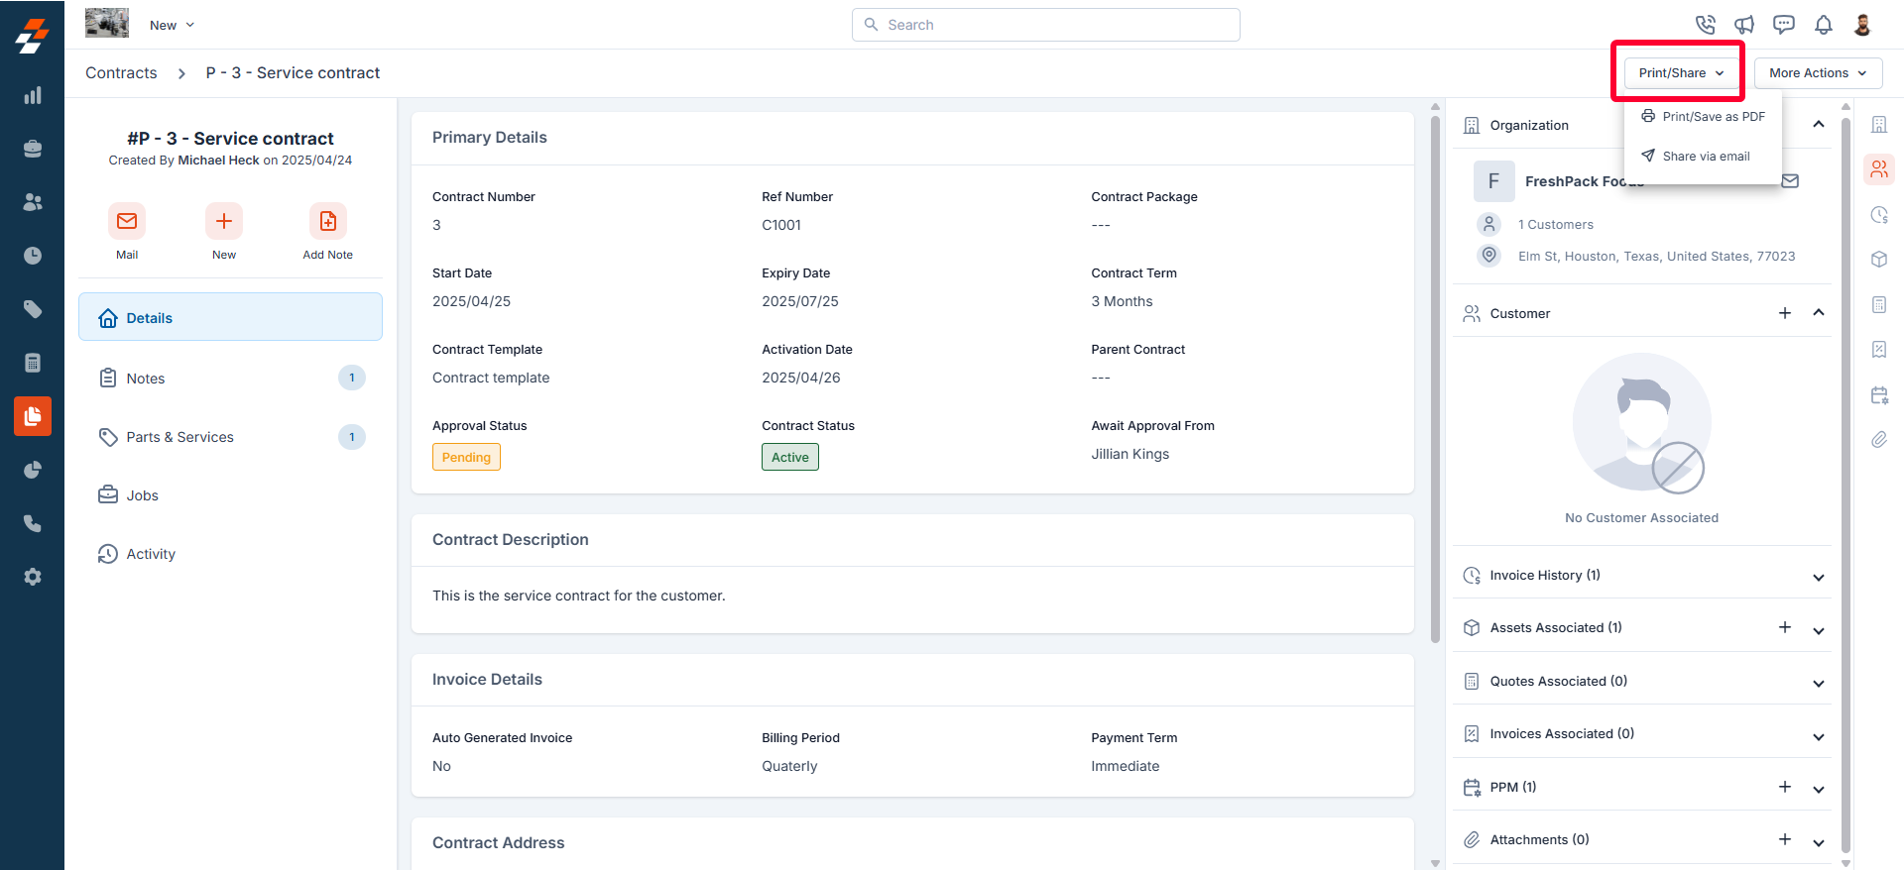Jump to organization via right rail building icon
The image size is (1904, 870).
(x=1879, y=125)
